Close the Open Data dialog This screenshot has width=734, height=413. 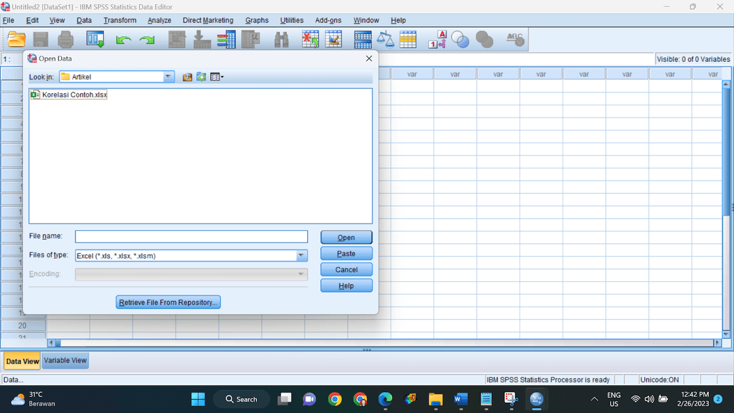tap(369, 58)
